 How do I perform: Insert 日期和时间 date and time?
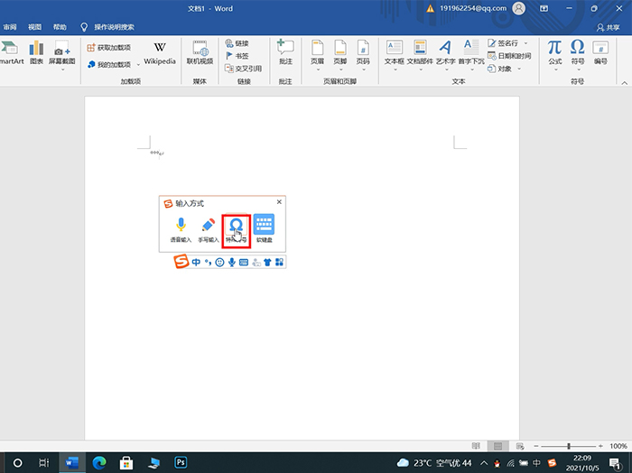pos(509,56)
